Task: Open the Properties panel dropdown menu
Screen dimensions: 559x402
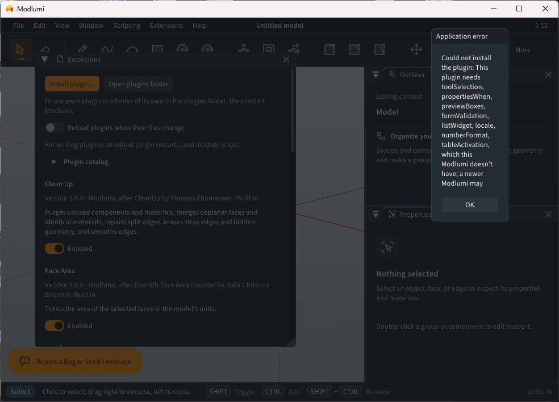Action: tap(376, 214)
